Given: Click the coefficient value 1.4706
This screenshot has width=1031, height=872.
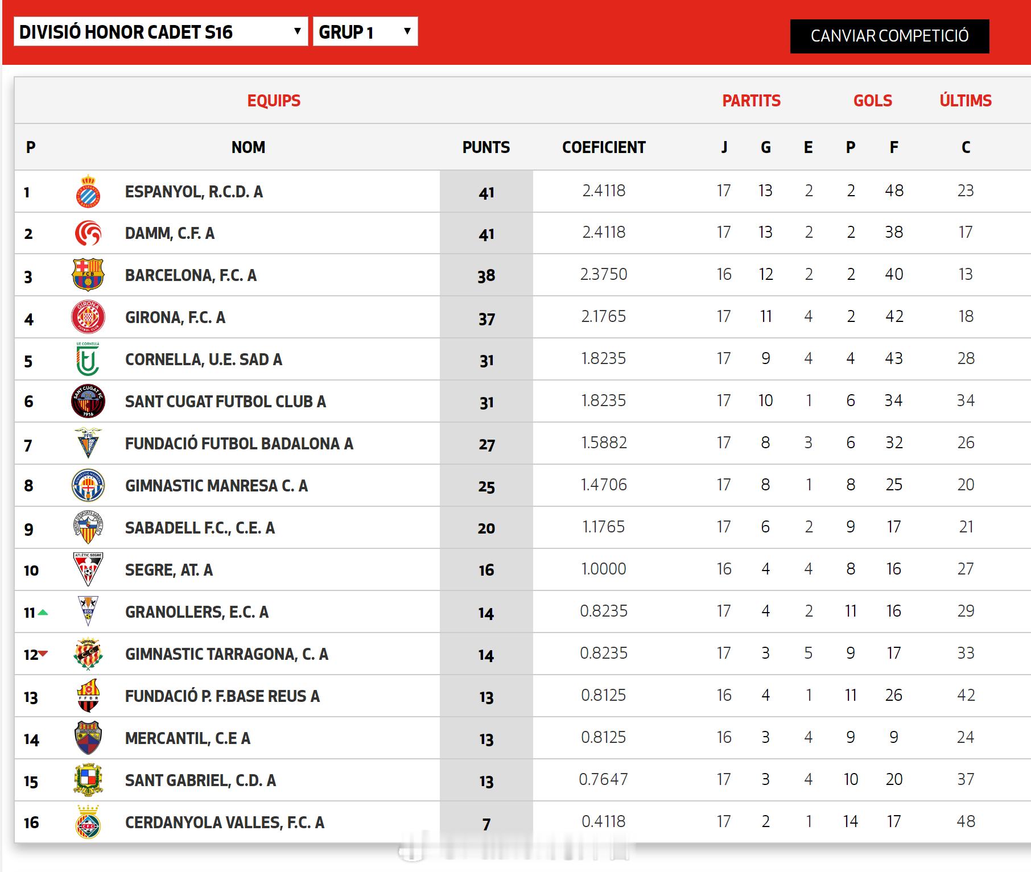Looking at the screenshot, I should (x=604, y=485).
